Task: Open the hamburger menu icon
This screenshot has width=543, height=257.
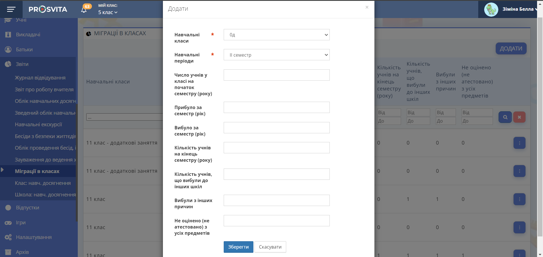Action: [11, 10]
